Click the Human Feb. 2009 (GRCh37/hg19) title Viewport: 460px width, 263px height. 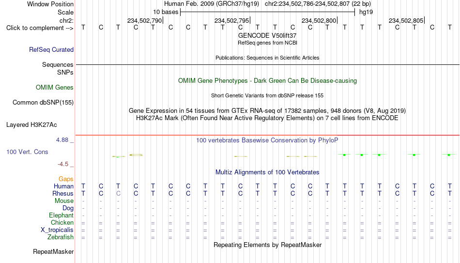pos(211,4)
